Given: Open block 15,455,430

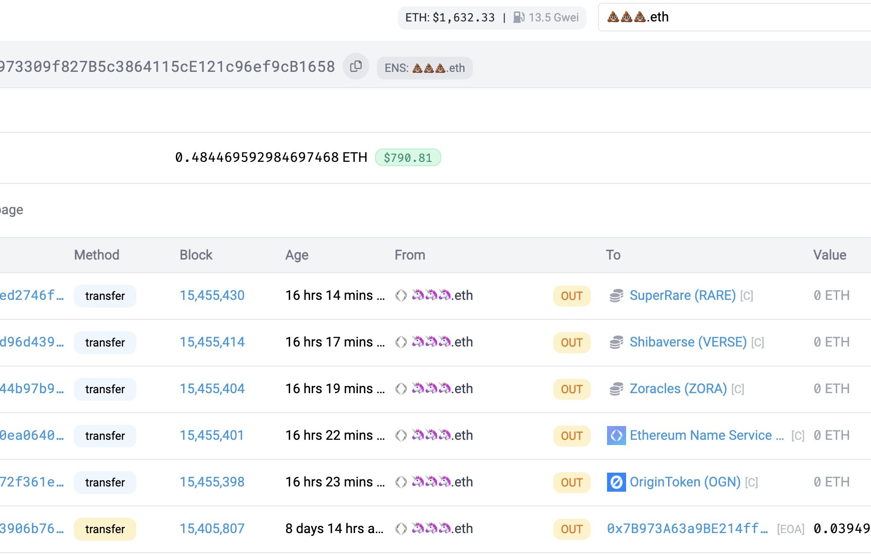Looking at the screenshot, I should (x=212, y=295).
